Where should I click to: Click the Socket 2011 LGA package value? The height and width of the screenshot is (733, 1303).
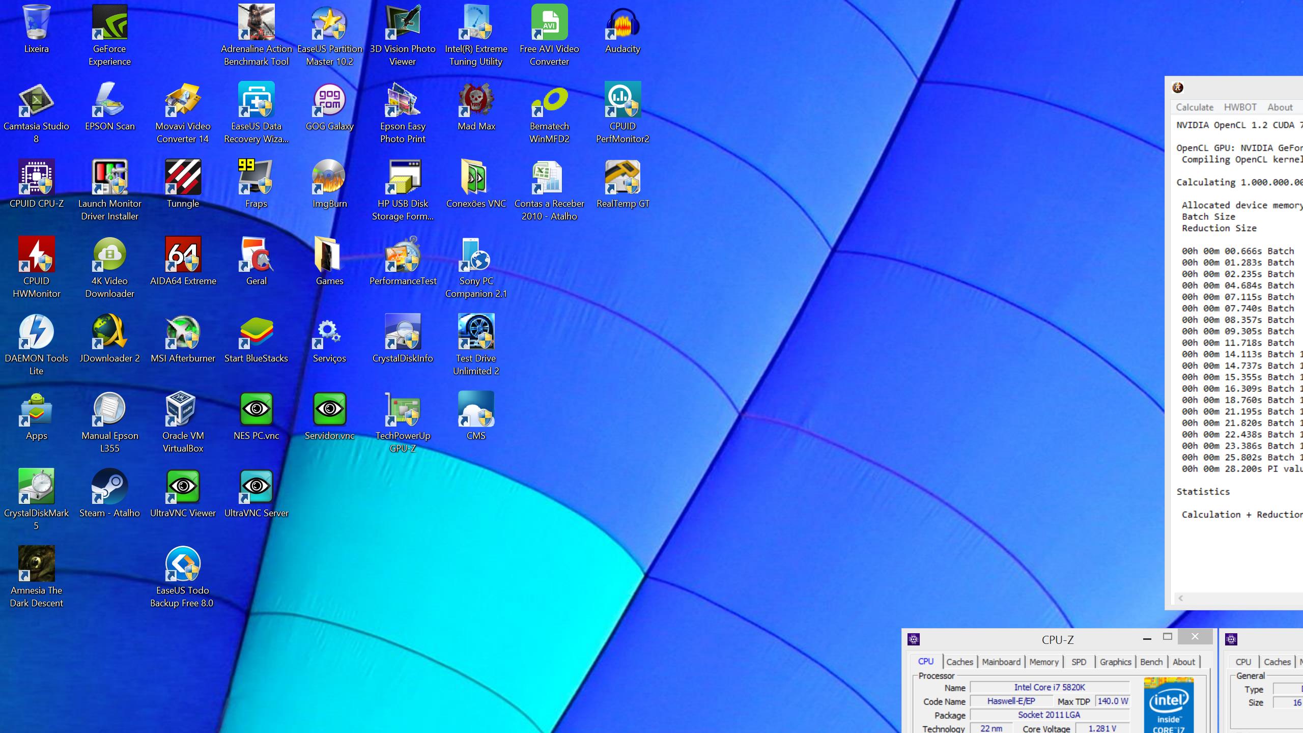click(1050, 715)
